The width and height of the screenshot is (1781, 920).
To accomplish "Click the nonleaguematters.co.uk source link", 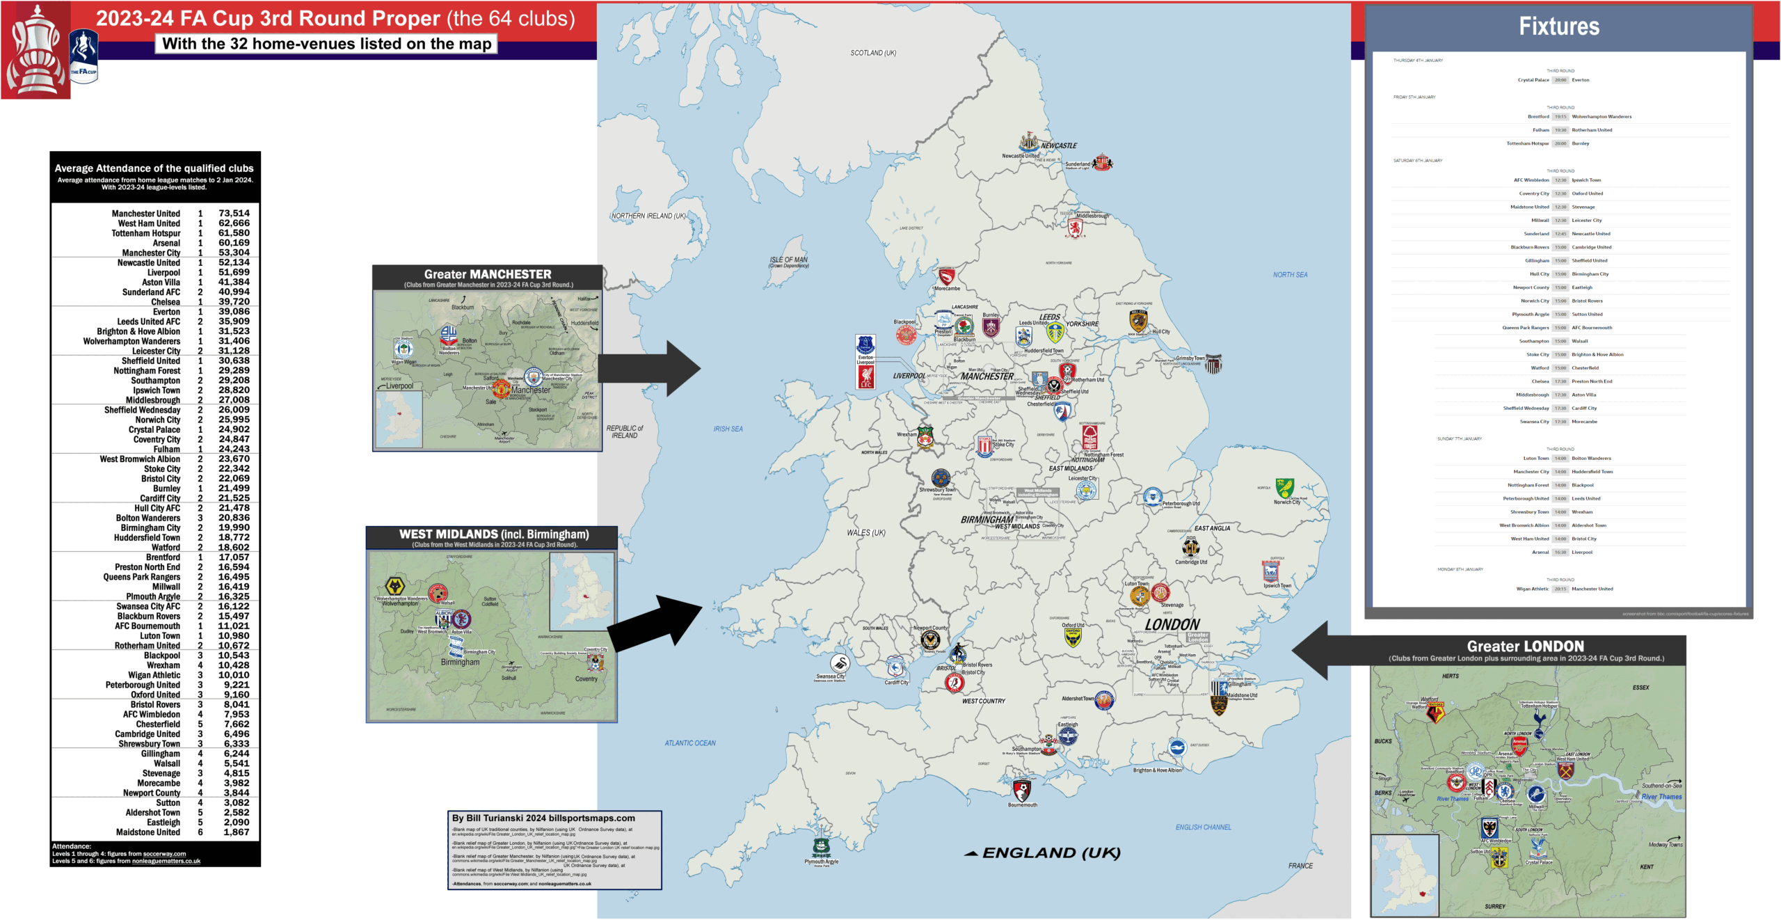I will pyautogui.click(x=166, y=862).
